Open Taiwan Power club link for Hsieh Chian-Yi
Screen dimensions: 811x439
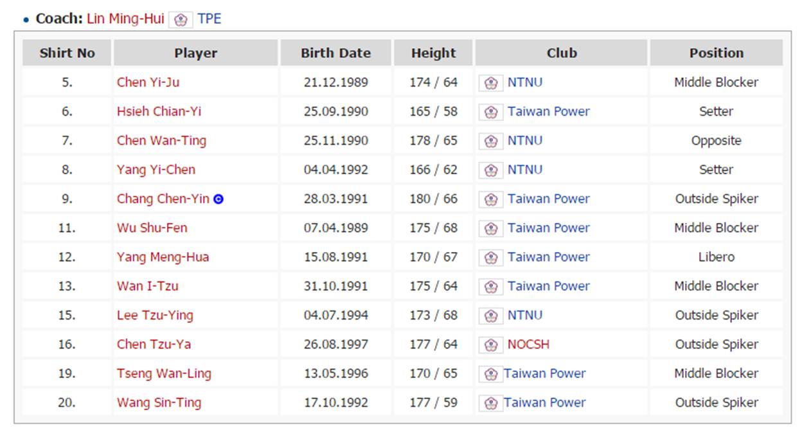(x=549, y=111)
